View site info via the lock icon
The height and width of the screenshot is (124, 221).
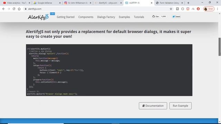click(26, 9)
